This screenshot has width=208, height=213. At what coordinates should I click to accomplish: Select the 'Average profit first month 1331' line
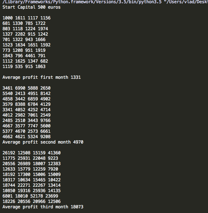(42, 77)
